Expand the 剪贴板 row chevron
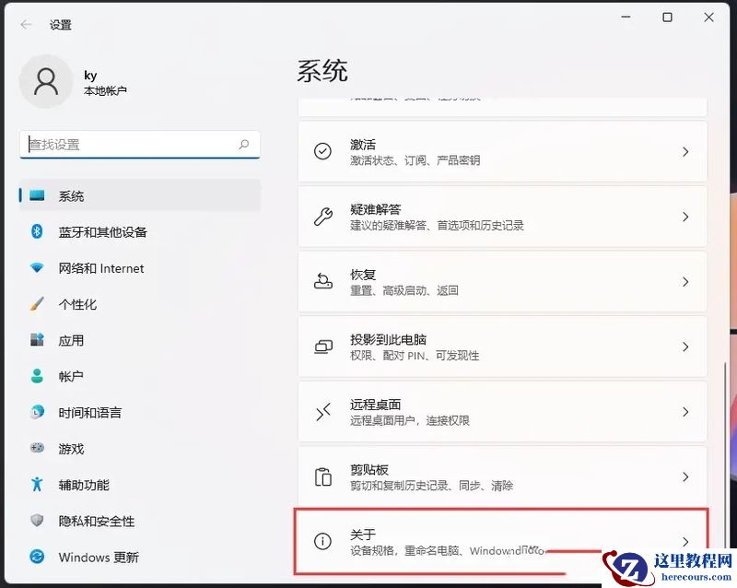 [x=685, y=477]
